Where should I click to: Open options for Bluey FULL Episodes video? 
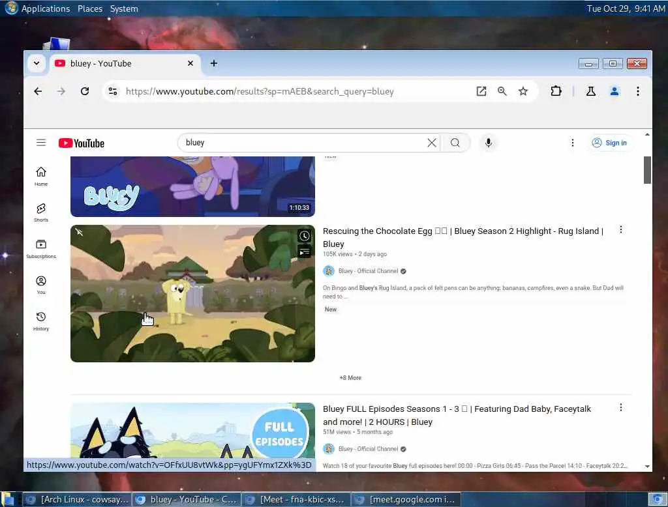[621, 408]
